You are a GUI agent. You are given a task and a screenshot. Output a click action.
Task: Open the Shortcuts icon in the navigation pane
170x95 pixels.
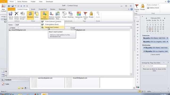point(25,88)
